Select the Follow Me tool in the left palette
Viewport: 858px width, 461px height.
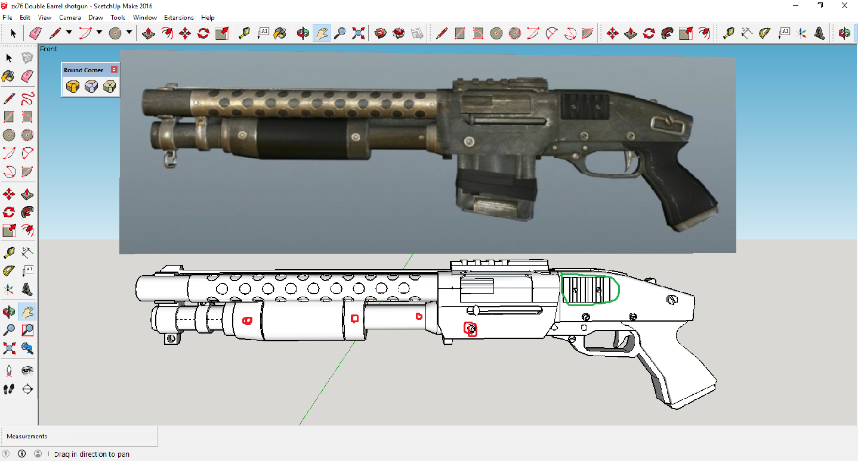27,211
